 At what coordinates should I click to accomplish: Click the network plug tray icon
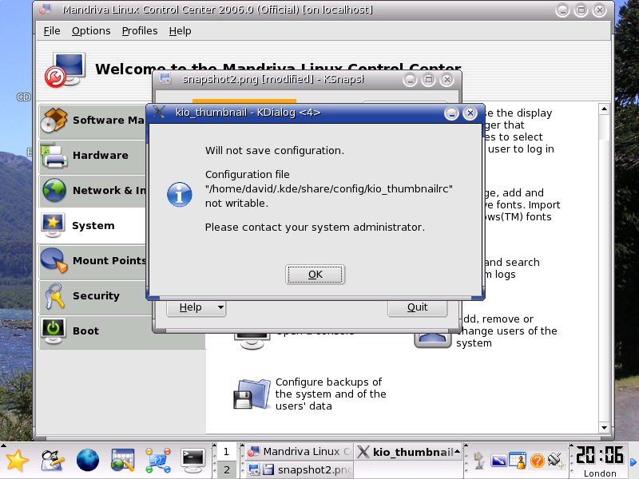click(x=555, y=461)
